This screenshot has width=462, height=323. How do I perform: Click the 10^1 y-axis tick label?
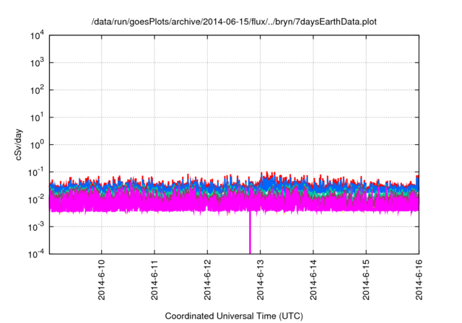point(37,118)
